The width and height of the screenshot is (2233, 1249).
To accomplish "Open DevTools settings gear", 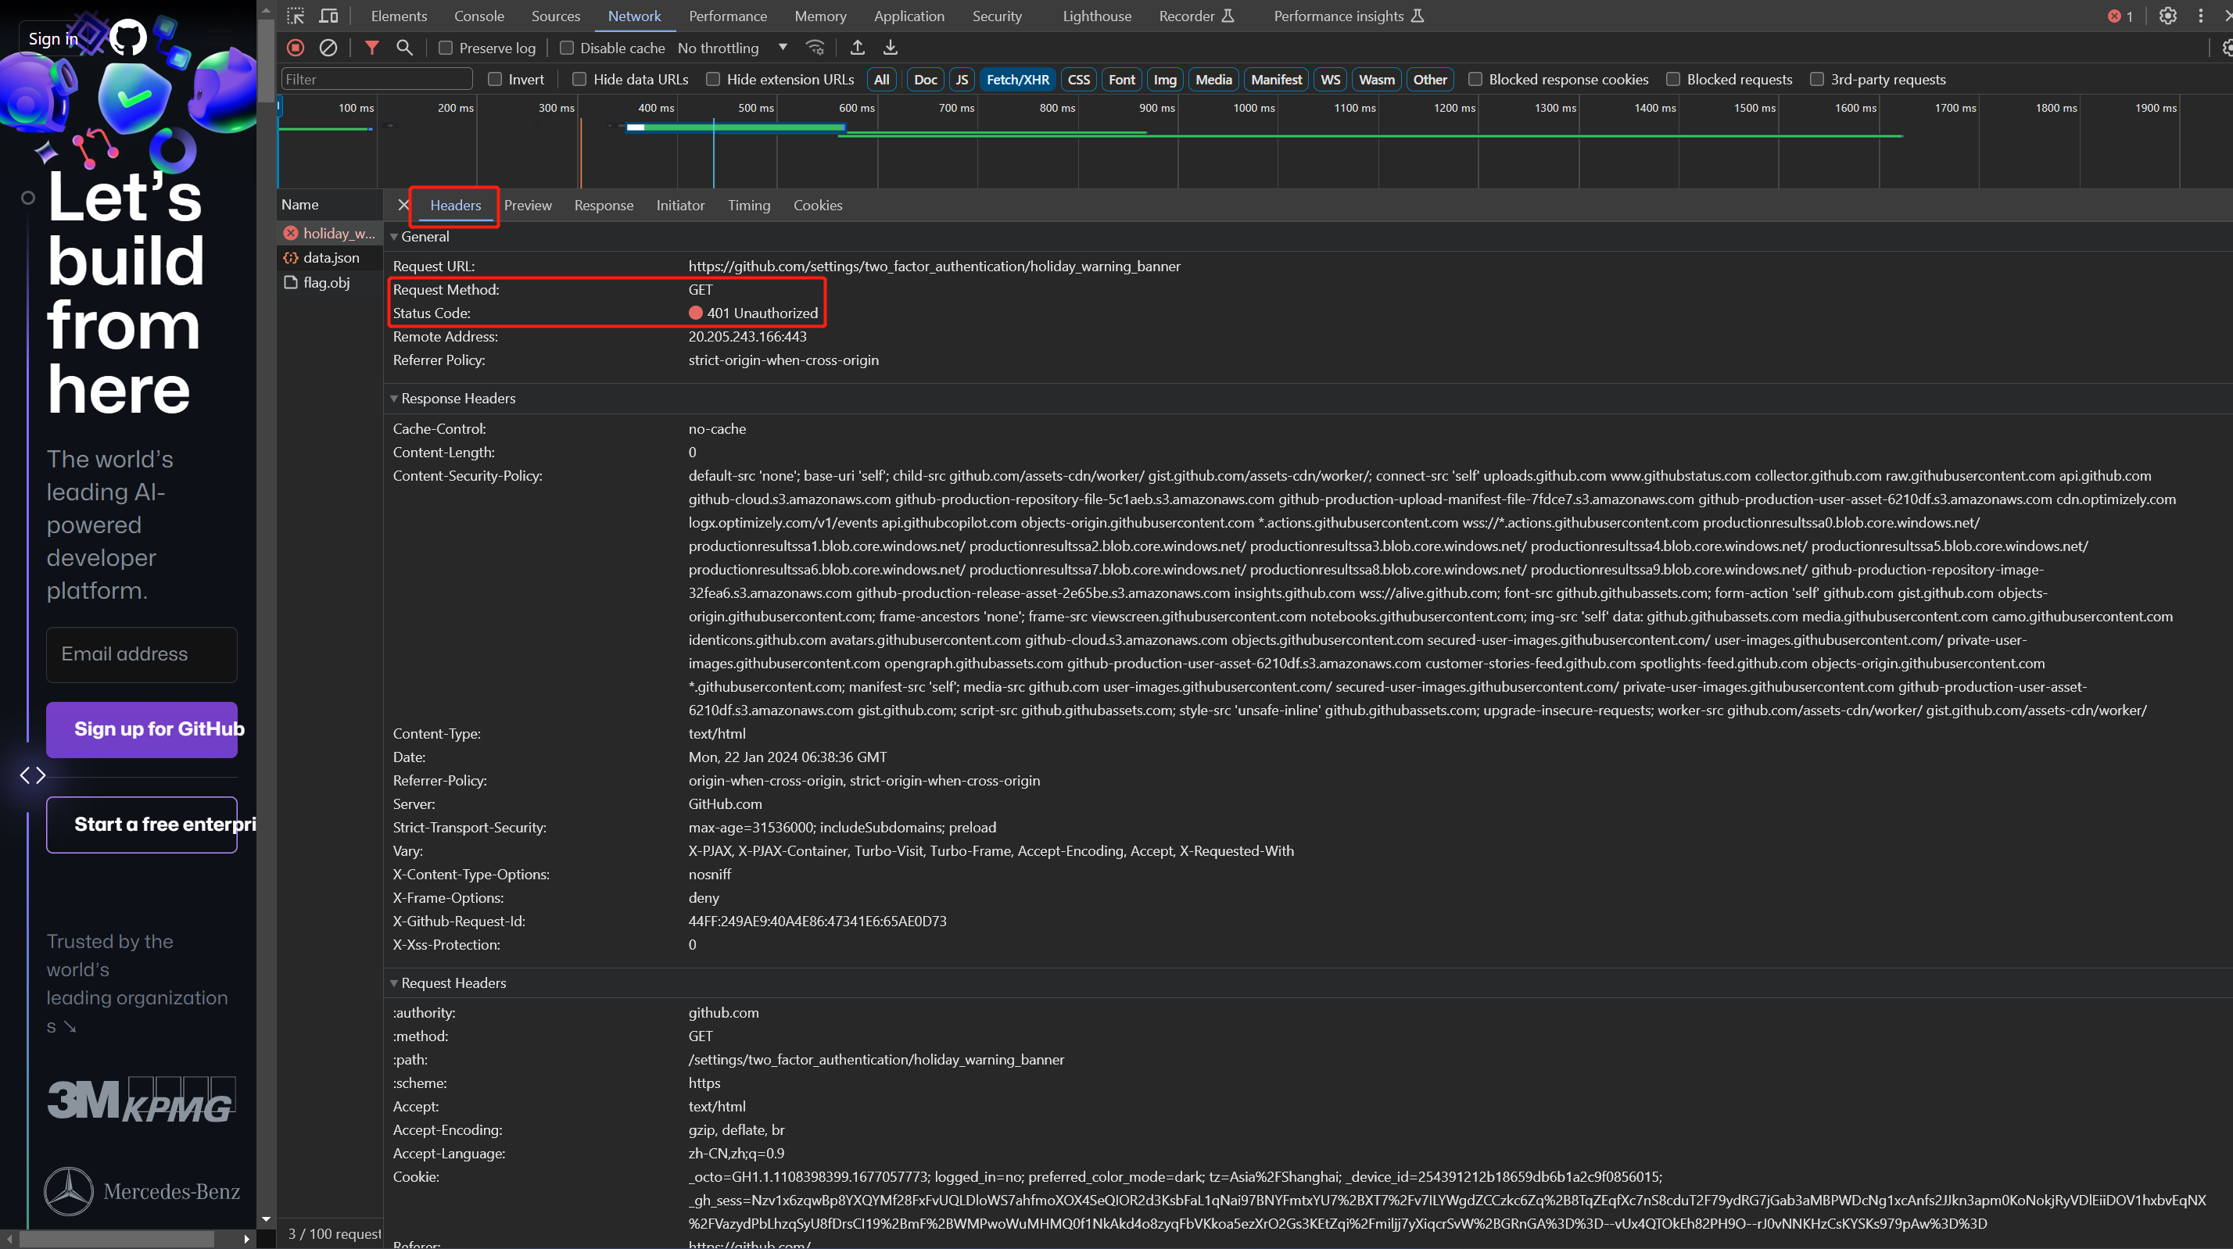I will (2168, 16).
